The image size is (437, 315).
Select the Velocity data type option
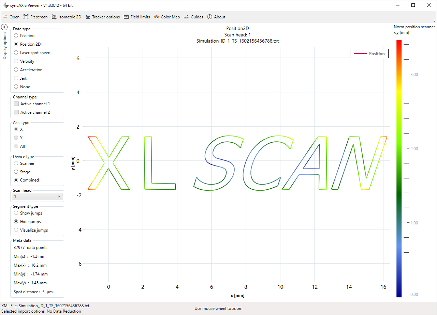16,61
